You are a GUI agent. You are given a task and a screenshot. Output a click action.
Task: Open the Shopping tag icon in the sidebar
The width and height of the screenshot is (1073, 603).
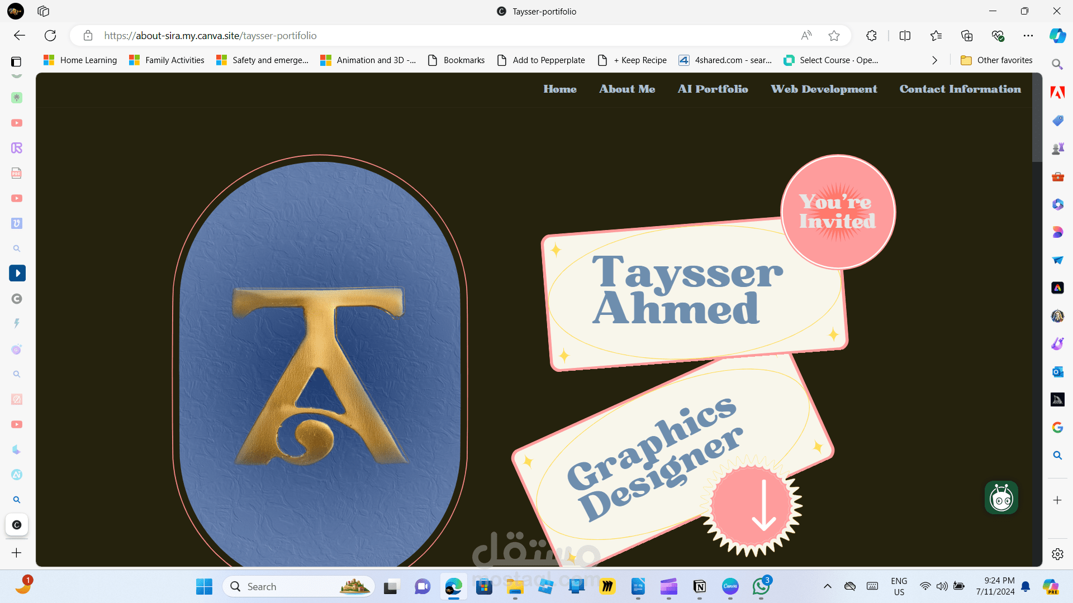tap(1057, 121)
